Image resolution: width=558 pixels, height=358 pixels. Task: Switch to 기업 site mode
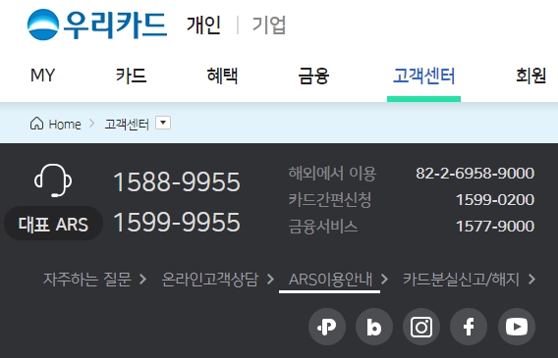pyautogui.click(x=269, y=25)
